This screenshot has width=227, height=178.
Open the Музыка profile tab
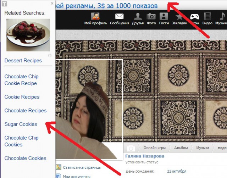tap(203, 148)
